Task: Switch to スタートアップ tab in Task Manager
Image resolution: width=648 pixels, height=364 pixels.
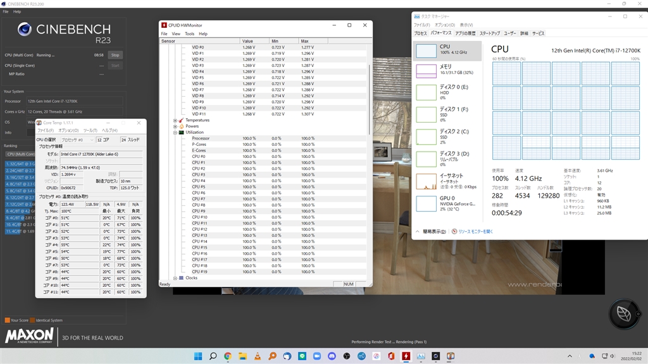Action: 490,33
